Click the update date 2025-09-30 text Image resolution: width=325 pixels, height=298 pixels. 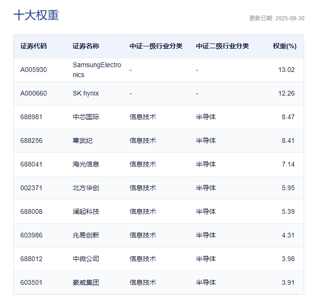(290, 18)
